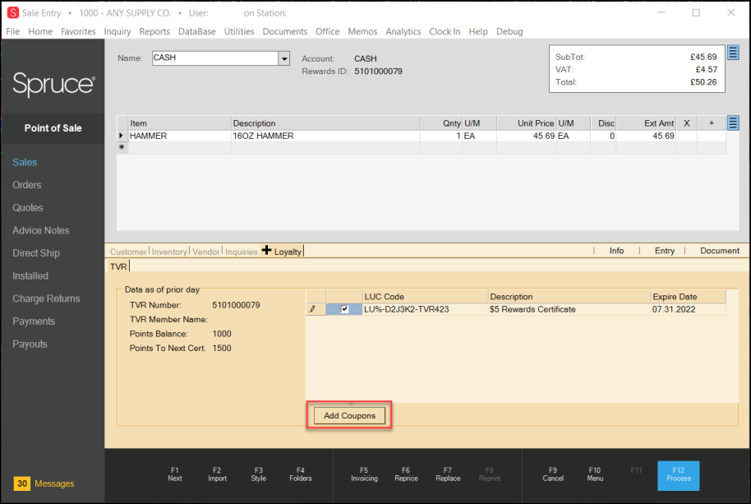Viewport: 751px width, 504px height.
Task: Click F9 Cancel function key
Action: click(x=553, y=474)
